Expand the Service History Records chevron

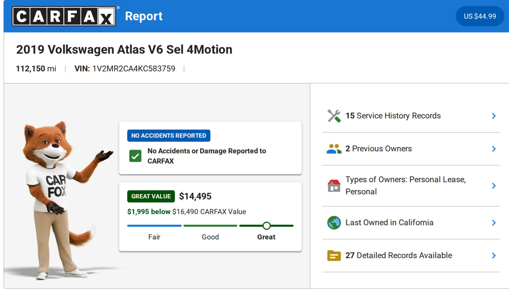494,116
